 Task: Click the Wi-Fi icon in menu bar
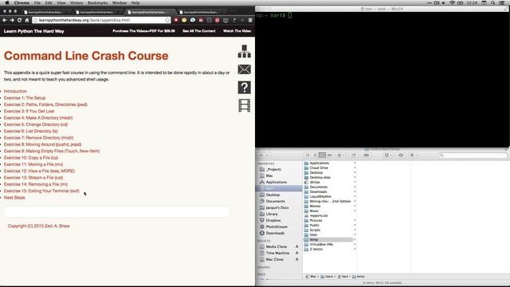pyautogui.click(x=452, y=2)
